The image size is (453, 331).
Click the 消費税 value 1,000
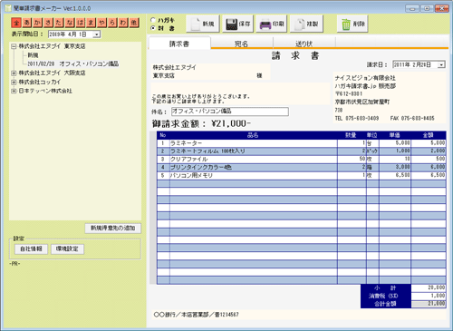click(x=429, y=296)
